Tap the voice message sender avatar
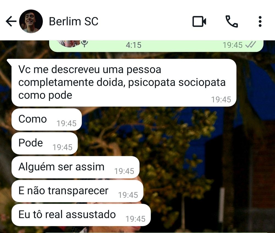Screen dimensions: 275x233 coord(68,43)
